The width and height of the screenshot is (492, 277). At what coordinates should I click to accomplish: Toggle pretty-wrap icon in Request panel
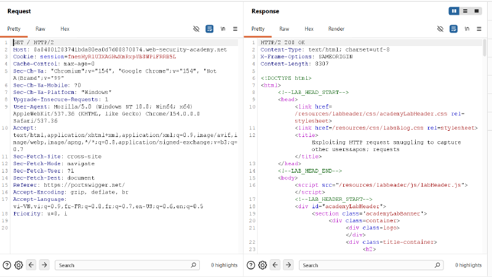(209, 29)
